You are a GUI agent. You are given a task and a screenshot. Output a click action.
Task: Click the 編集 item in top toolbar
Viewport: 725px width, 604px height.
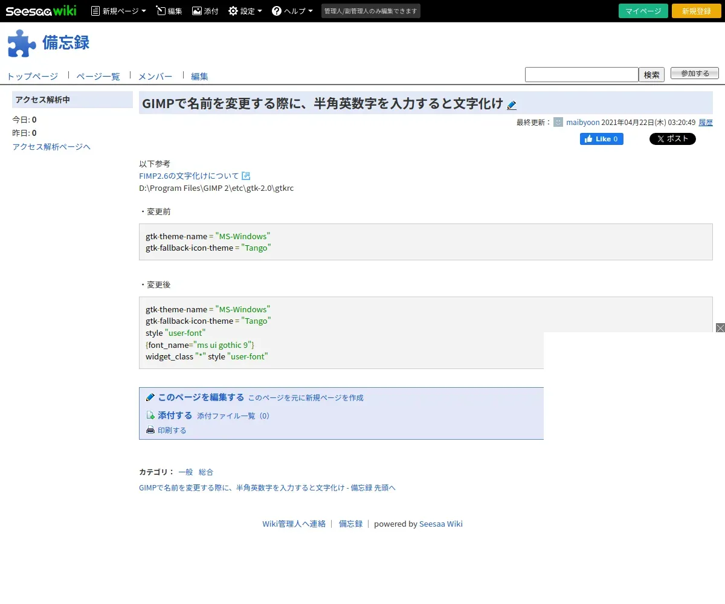click(169, 11)
